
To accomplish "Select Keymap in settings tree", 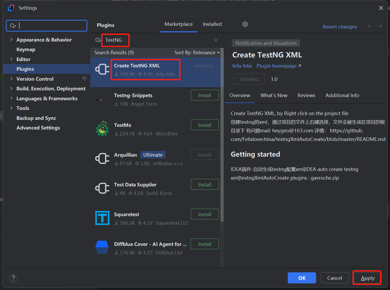I will [26, 50].
